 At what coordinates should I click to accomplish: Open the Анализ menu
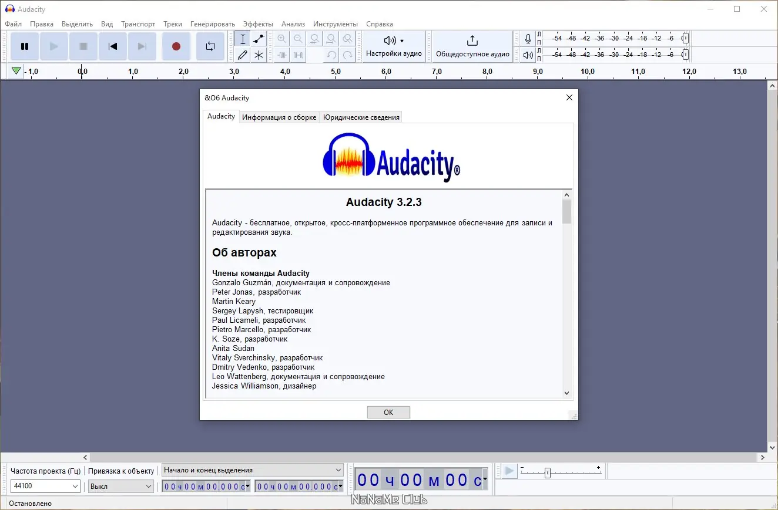[x=293, y=24]
